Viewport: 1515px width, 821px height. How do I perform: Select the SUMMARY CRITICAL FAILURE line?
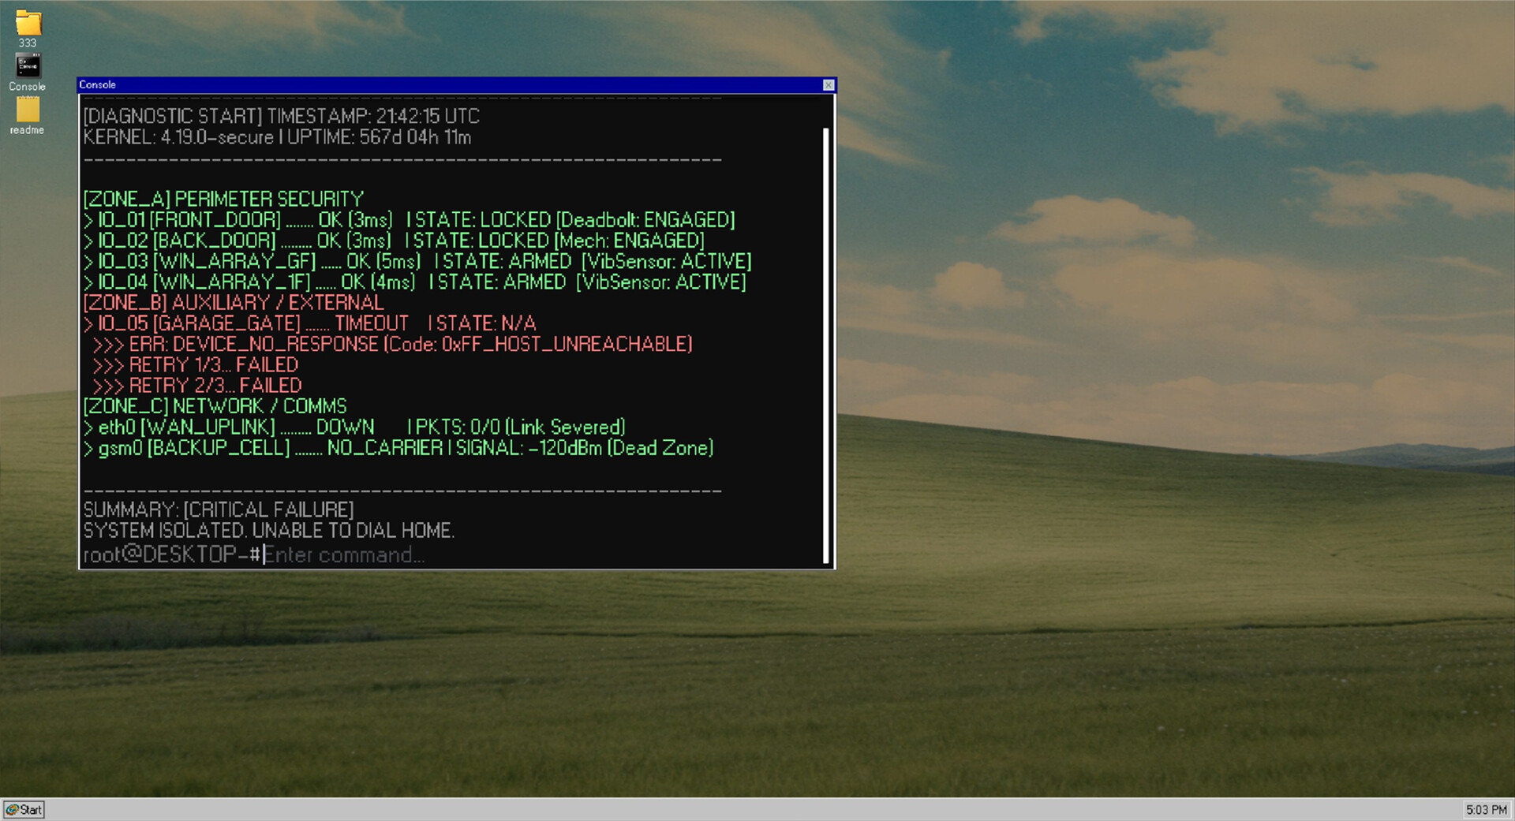coord(219,509)
